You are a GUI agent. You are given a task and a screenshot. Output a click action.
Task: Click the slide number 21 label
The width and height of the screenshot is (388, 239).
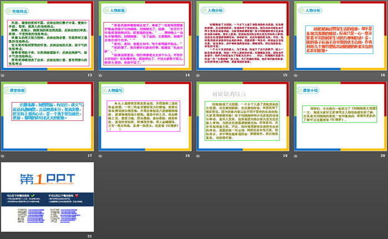90,235
